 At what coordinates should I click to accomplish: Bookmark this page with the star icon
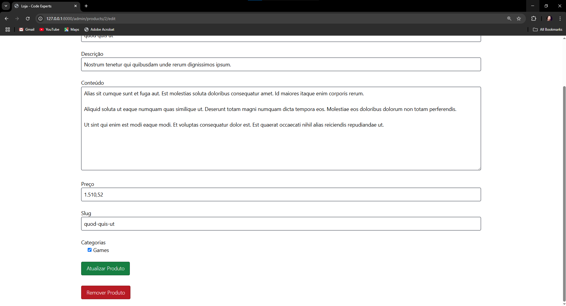519,19
